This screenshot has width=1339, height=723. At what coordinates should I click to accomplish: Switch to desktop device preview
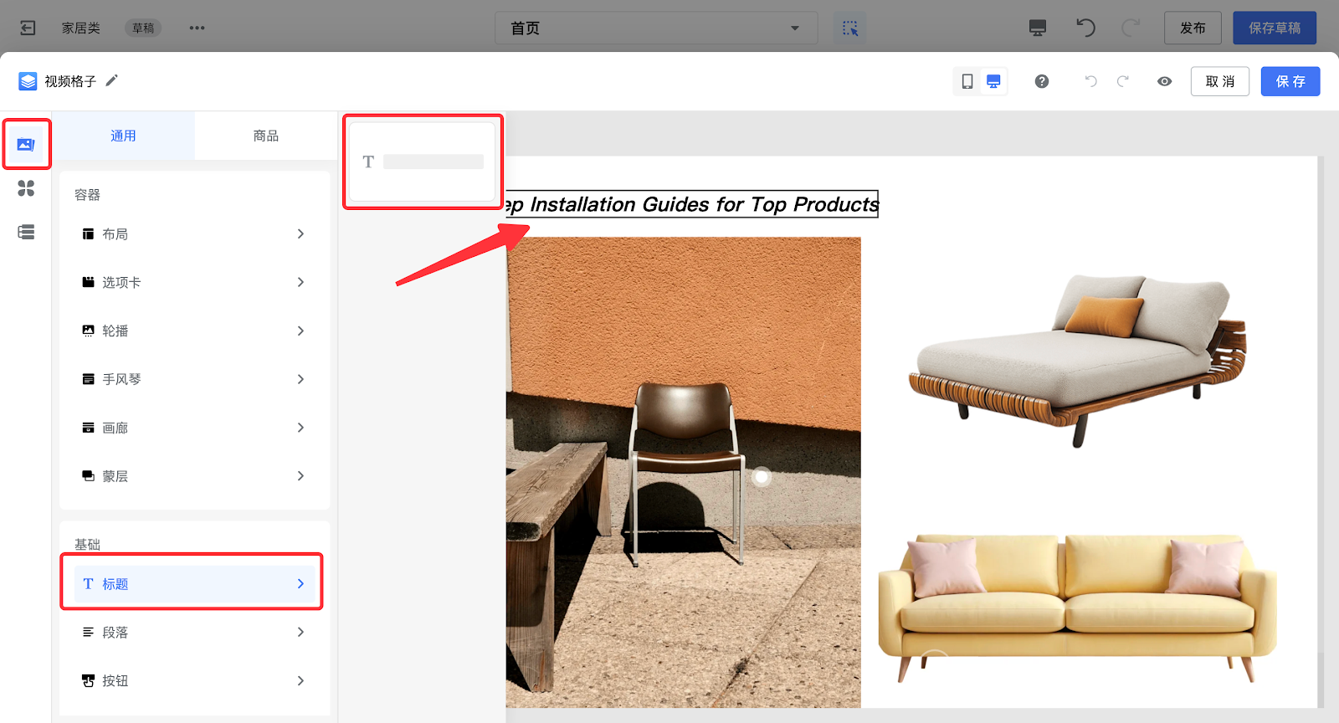pyautogui.click(x=993, y=81)
